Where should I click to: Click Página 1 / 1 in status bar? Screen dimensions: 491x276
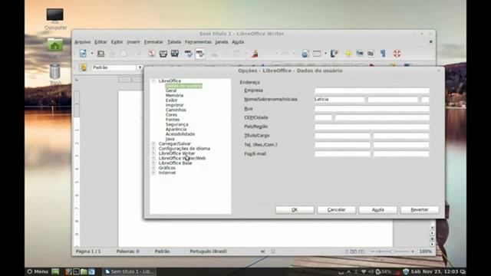coord(88,251)
